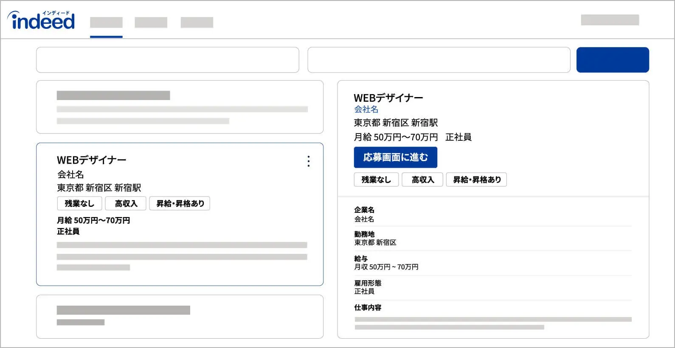Click 正社員 in the job list card

68,231
